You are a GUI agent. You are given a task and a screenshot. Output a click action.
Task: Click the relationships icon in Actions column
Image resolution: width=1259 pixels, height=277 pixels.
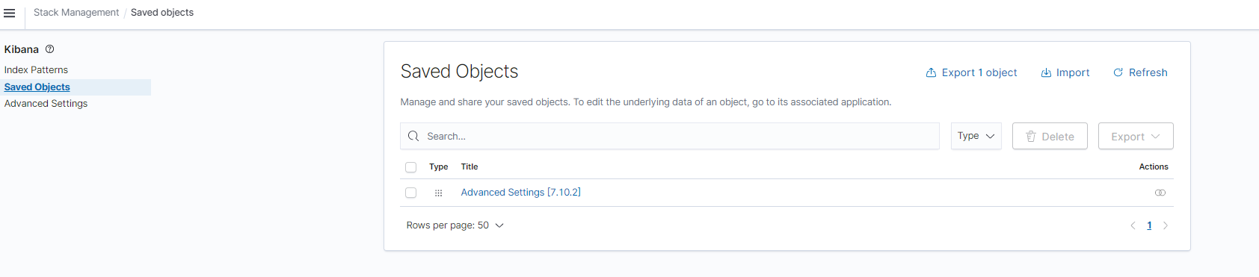tap(1160, 193)
